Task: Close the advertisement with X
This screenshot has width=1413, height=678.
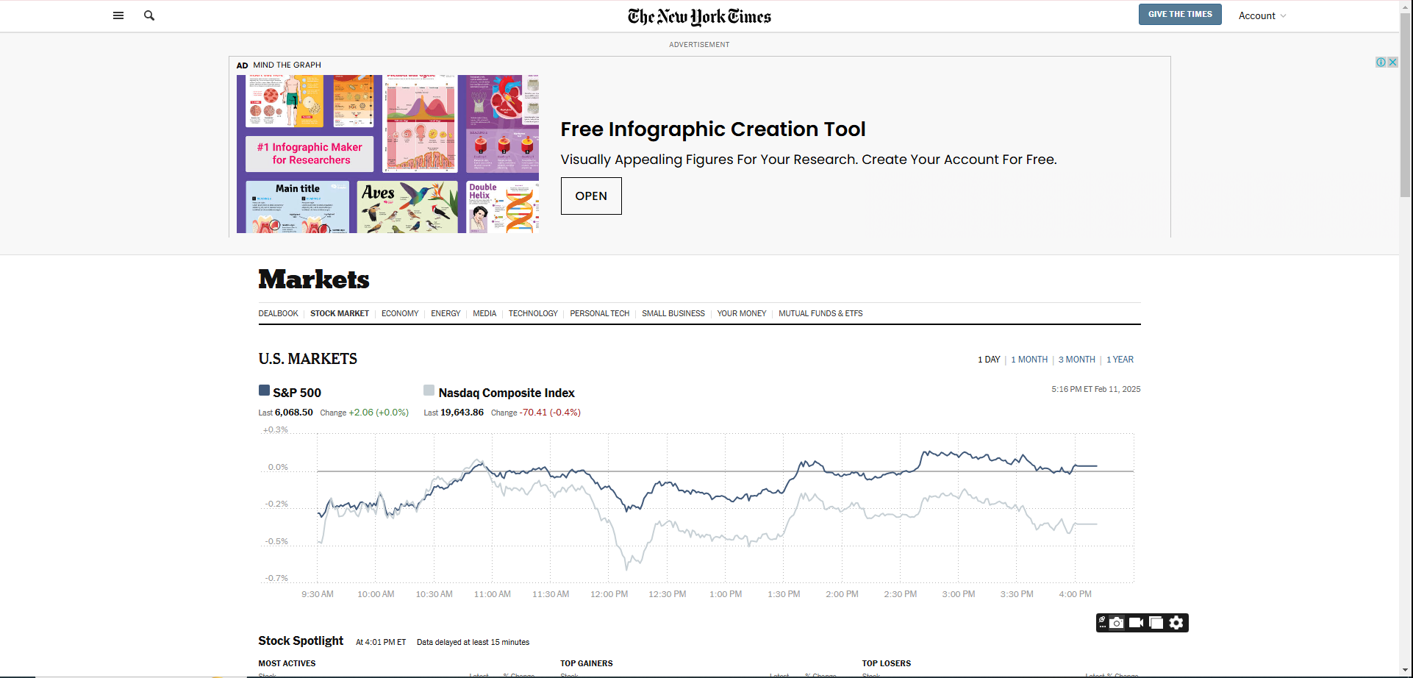Action: click(1392, 63)
